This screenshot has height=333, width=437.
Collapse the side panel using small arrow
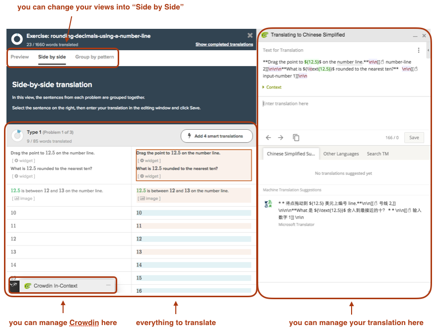(427, 51)
